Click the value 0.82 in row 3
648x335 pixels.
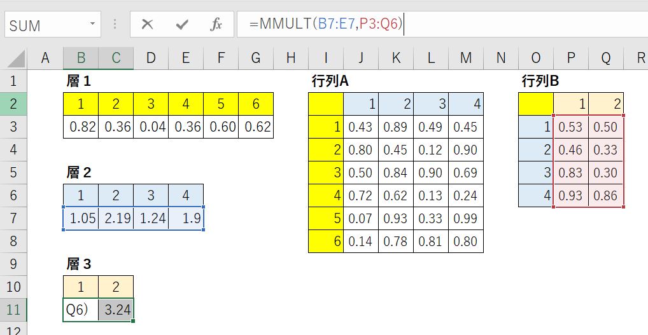[x=81, y=127]
